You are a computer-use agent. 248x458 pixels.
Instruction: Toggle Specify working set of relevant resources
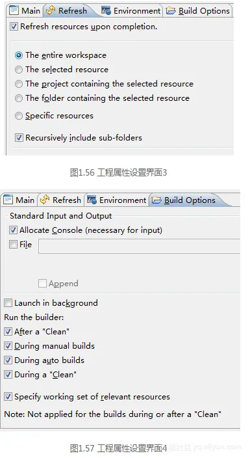[x=8, y=397]
